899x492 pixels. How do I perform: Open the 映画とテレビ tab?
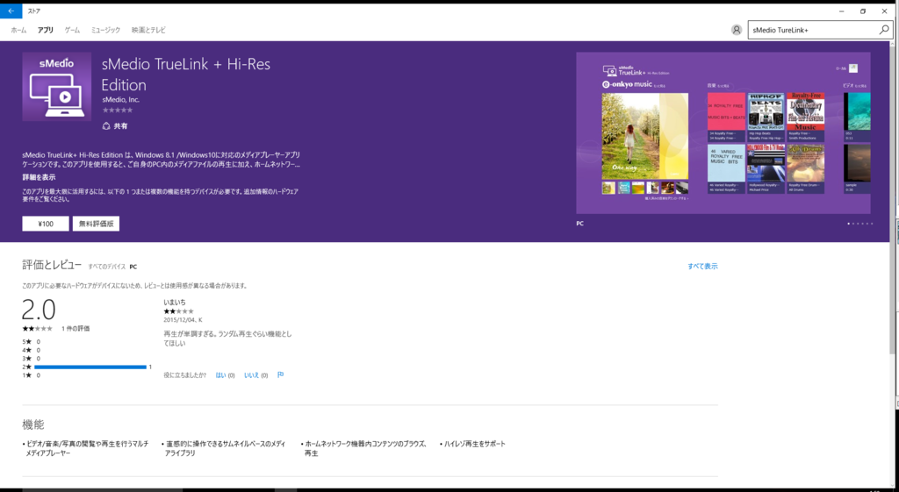coord(148,30)
